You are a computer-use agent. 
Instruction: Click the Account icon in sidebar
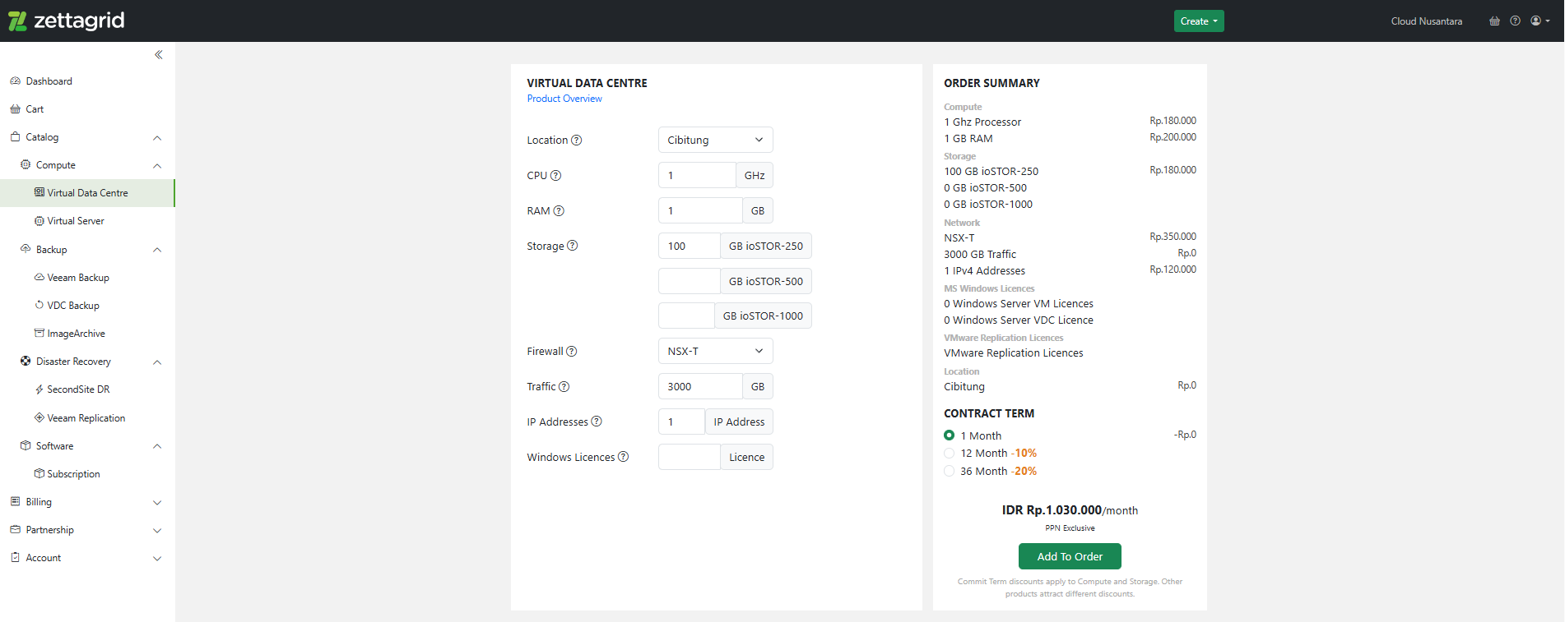(x=15, y=557)
